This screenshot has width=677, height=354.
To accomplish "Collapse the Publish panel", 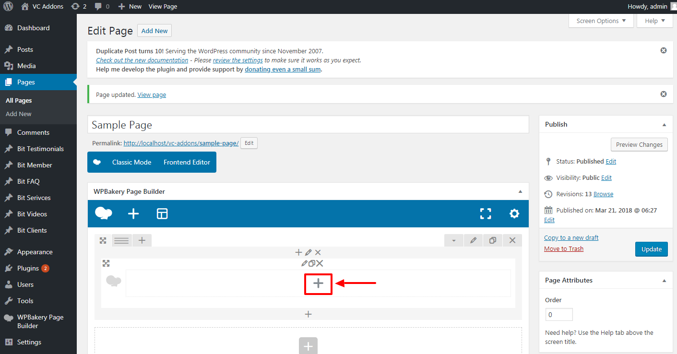I will coord(664,125).
